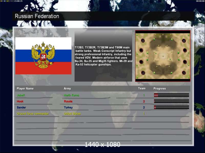Viewport: 205px width, 153px height.
Task: Click the Progress column header
Action: [x=160, y=88]
